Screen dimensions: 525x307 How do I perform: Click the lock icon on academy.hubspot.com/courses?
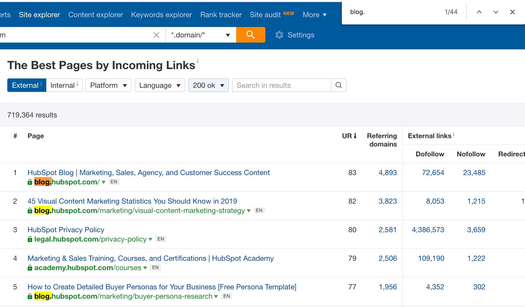[x=30, y=268]
